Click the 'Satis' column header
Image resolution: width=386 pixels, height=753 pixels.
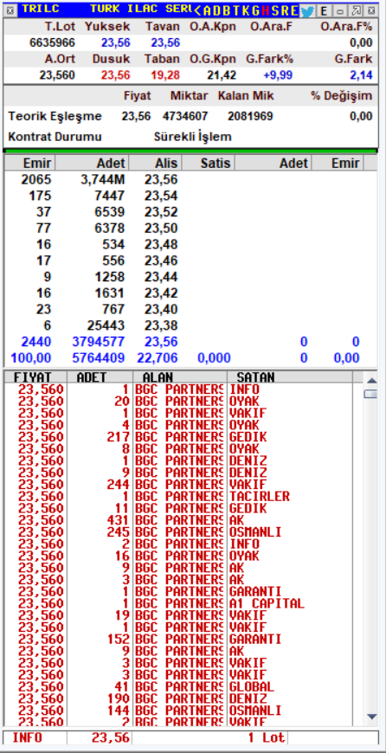(x=208, y=164)
